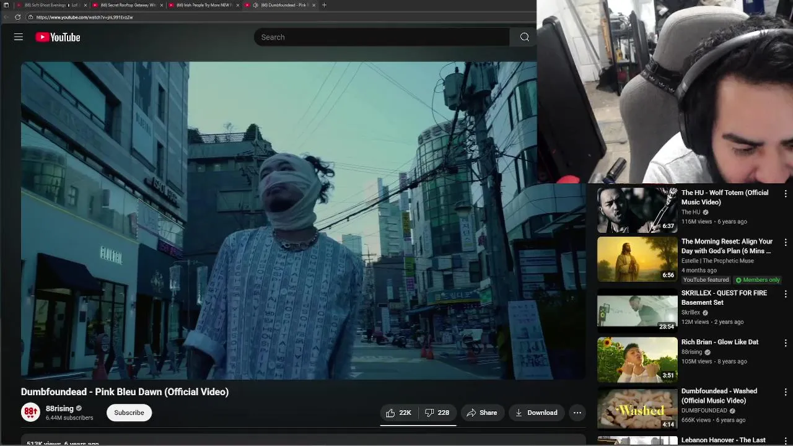Viewport: 793px width, 446px height.
Task: Click the 105M views • 8 years ago text
Action: pos(714,362)
